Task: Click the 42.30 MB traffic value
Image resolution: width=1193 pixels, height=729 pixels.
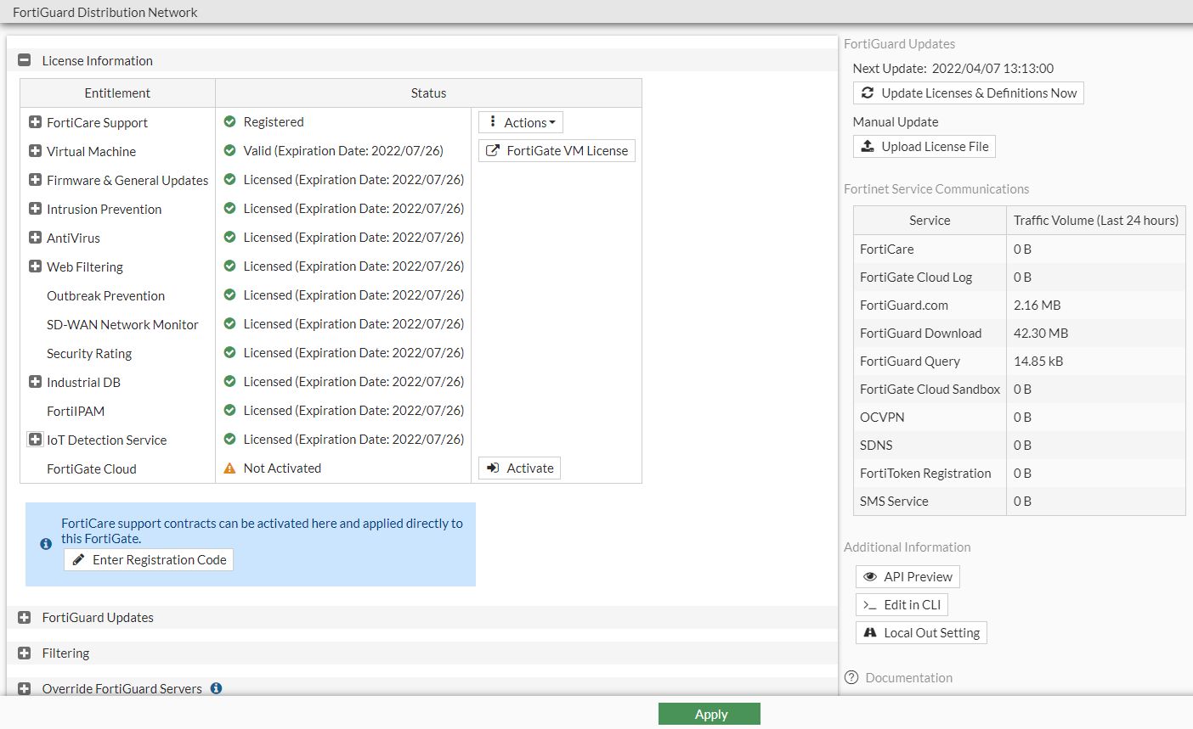Action: pos(1041,334)
